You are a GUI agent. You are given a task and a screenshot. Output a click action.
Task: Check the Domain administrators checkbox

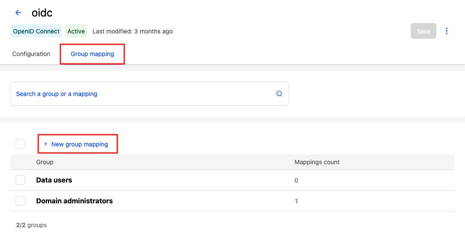coord(20,201)
